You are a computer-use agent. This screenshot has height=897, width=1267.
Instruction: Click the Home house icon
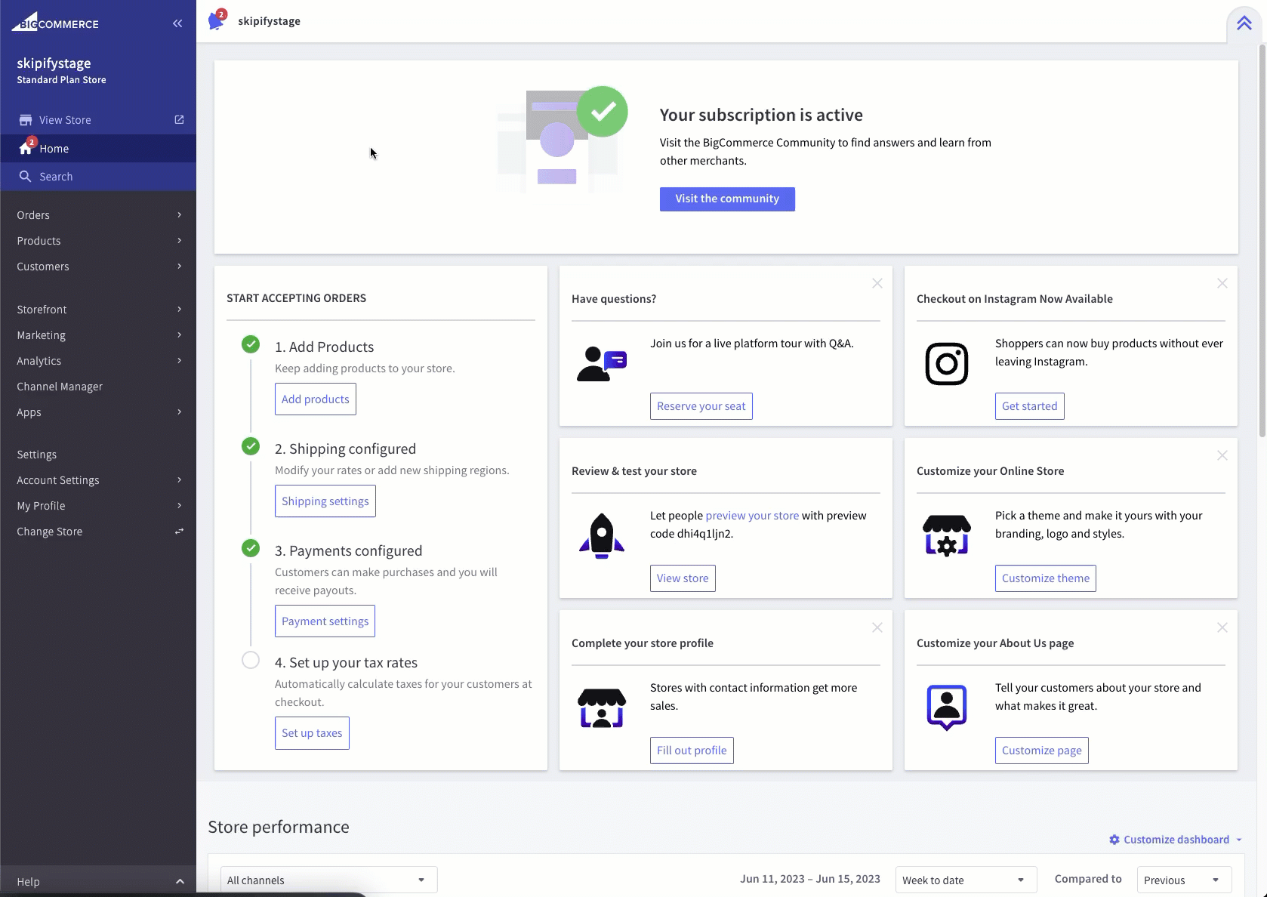point(26,148)
